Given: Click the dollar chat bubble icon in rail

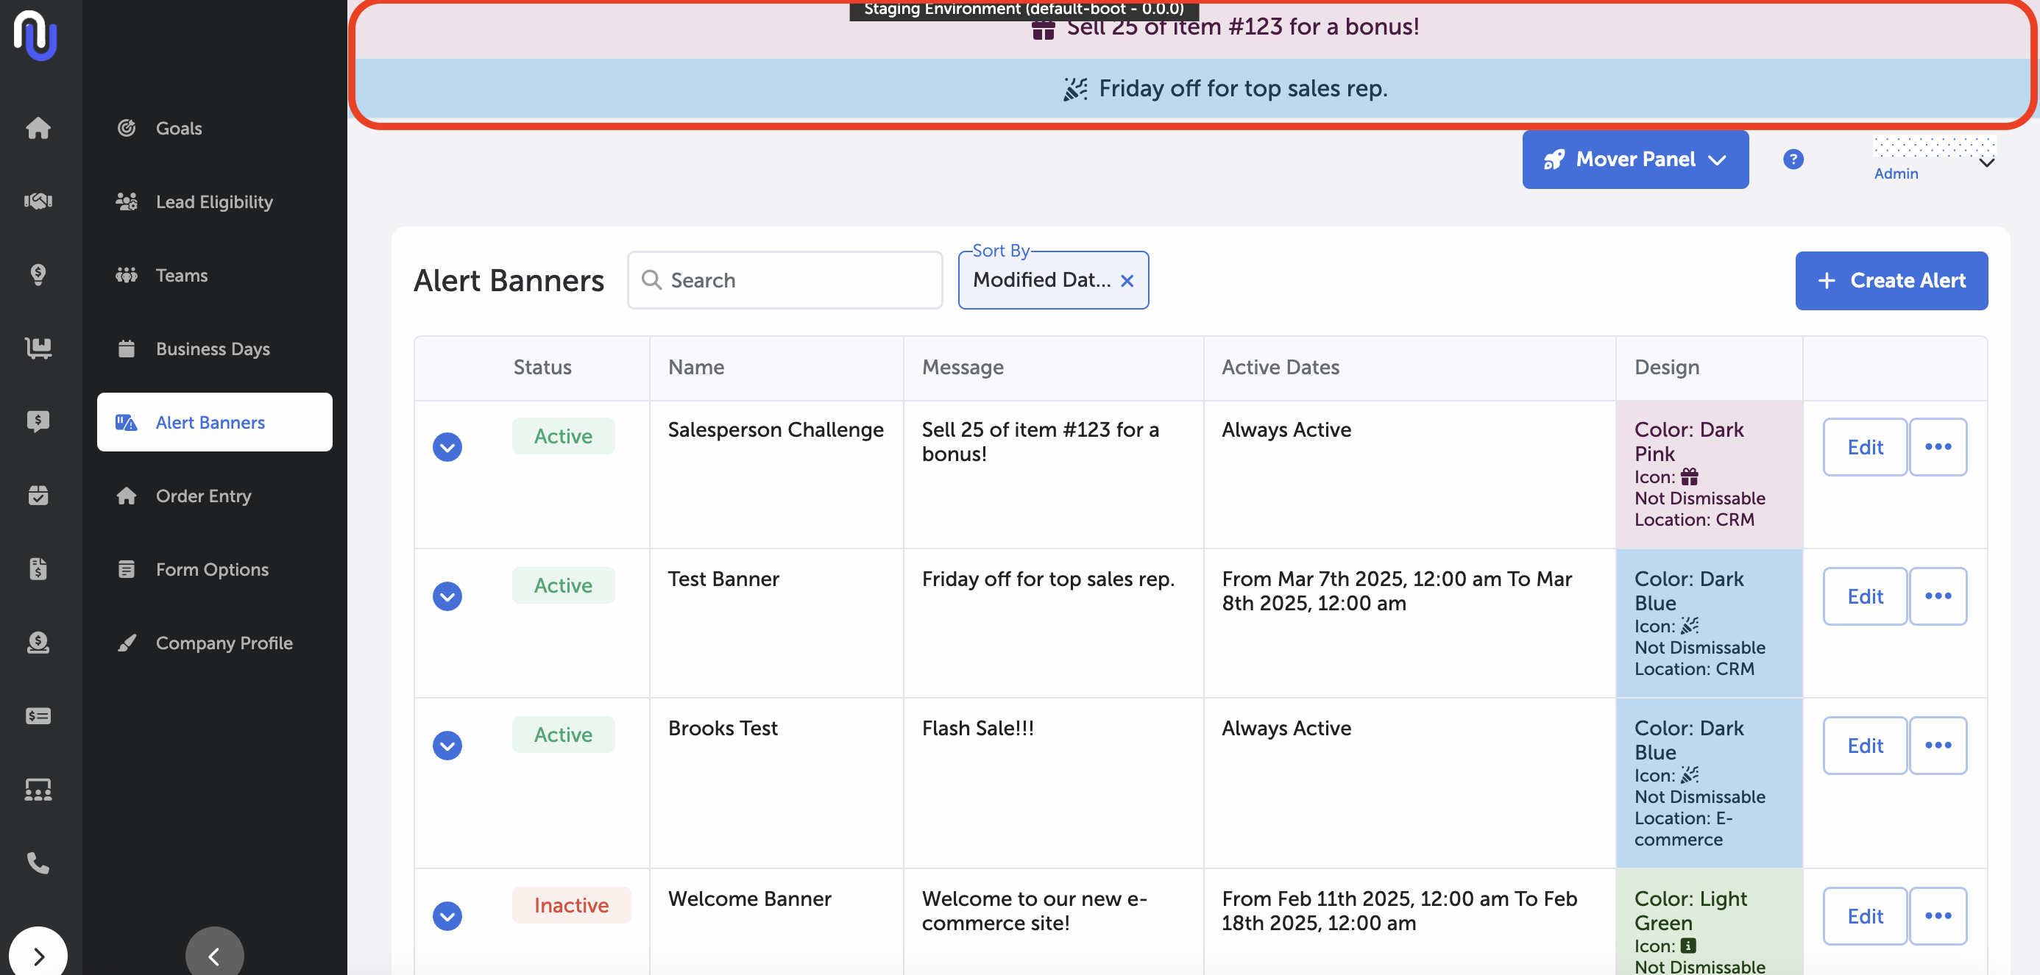Looking at the screenshot, I should pyautogui.click(x=38, y=421).
